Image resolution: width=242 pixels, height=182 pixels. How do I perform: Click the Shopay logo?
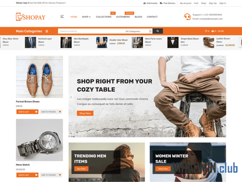coord(30,17)
